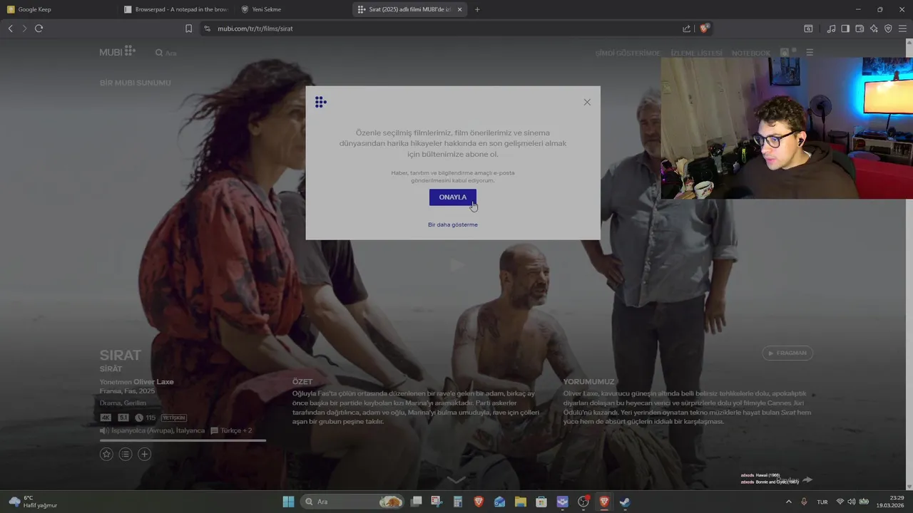Open the Brave main menu
913x513 pixels.
click(x=902, y=28)
